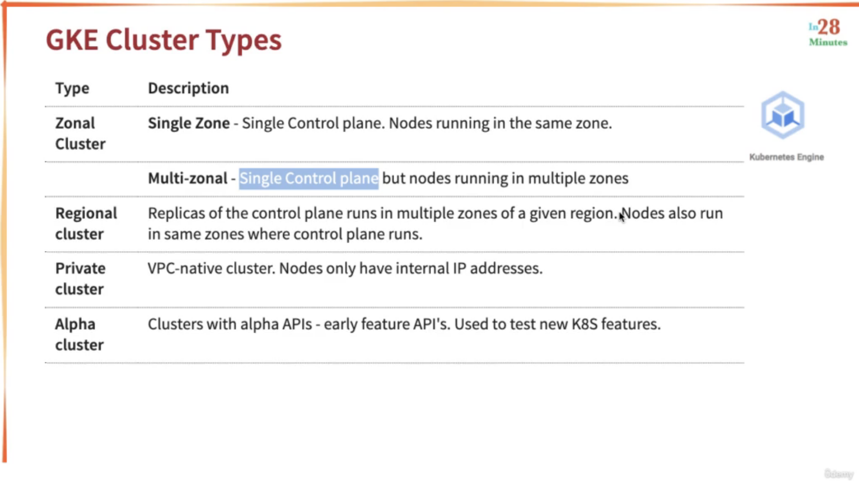Click the bold 'Multi-zonal' text
Image resolution: width=859 pixels, height=485 pixels.
[x=188, y=178]
